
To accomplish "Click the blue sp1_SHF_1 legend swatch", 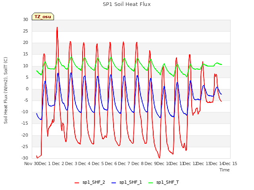I will click(x=114, y=183).
